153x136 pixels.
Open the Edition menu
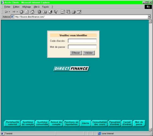[x=16, y=7]
